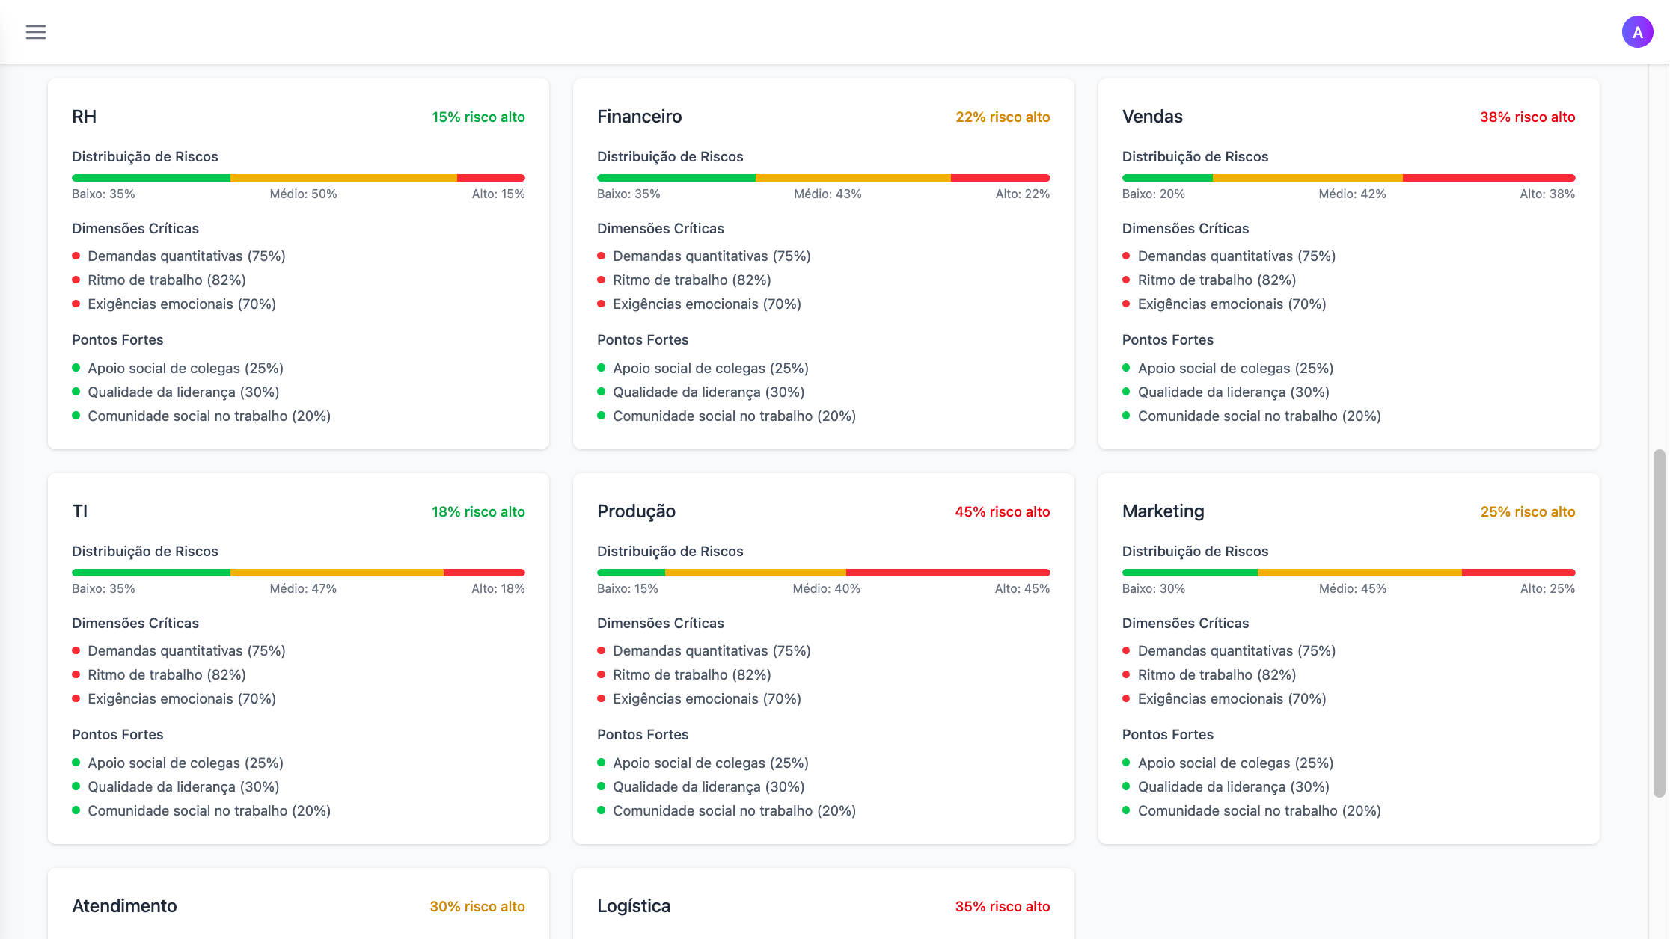The width and height of the screenshot is (1670, 939).
Task: Select the 'Dimensões Críticas' heading in TI
Action: tap(135, 623)
